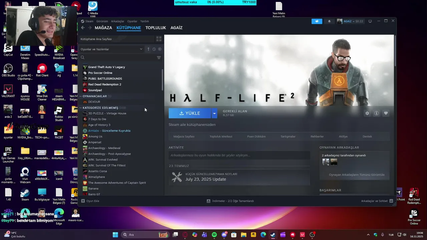This screenshot has height=240, width=427.
Task: Open Half-Life 2 manage gear icon
Action: click(367, 113)
